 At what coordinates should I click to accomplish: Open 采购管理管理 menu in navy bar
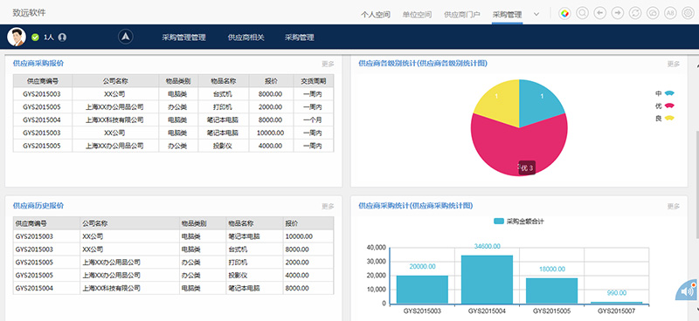point(183,38)
